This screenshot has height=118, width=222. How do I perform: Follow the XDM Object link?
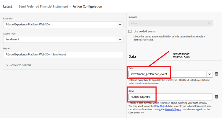tap(161, 106)
